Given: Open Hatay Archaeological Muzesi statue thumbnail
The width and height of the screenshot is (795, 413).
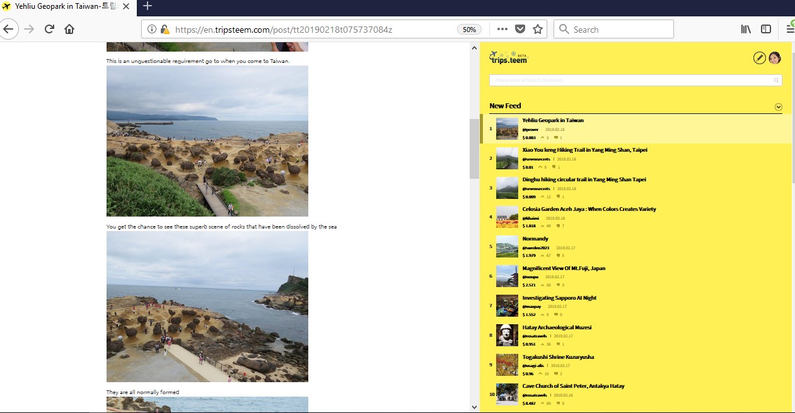Looking at the screenshot, I should [507, 335].
